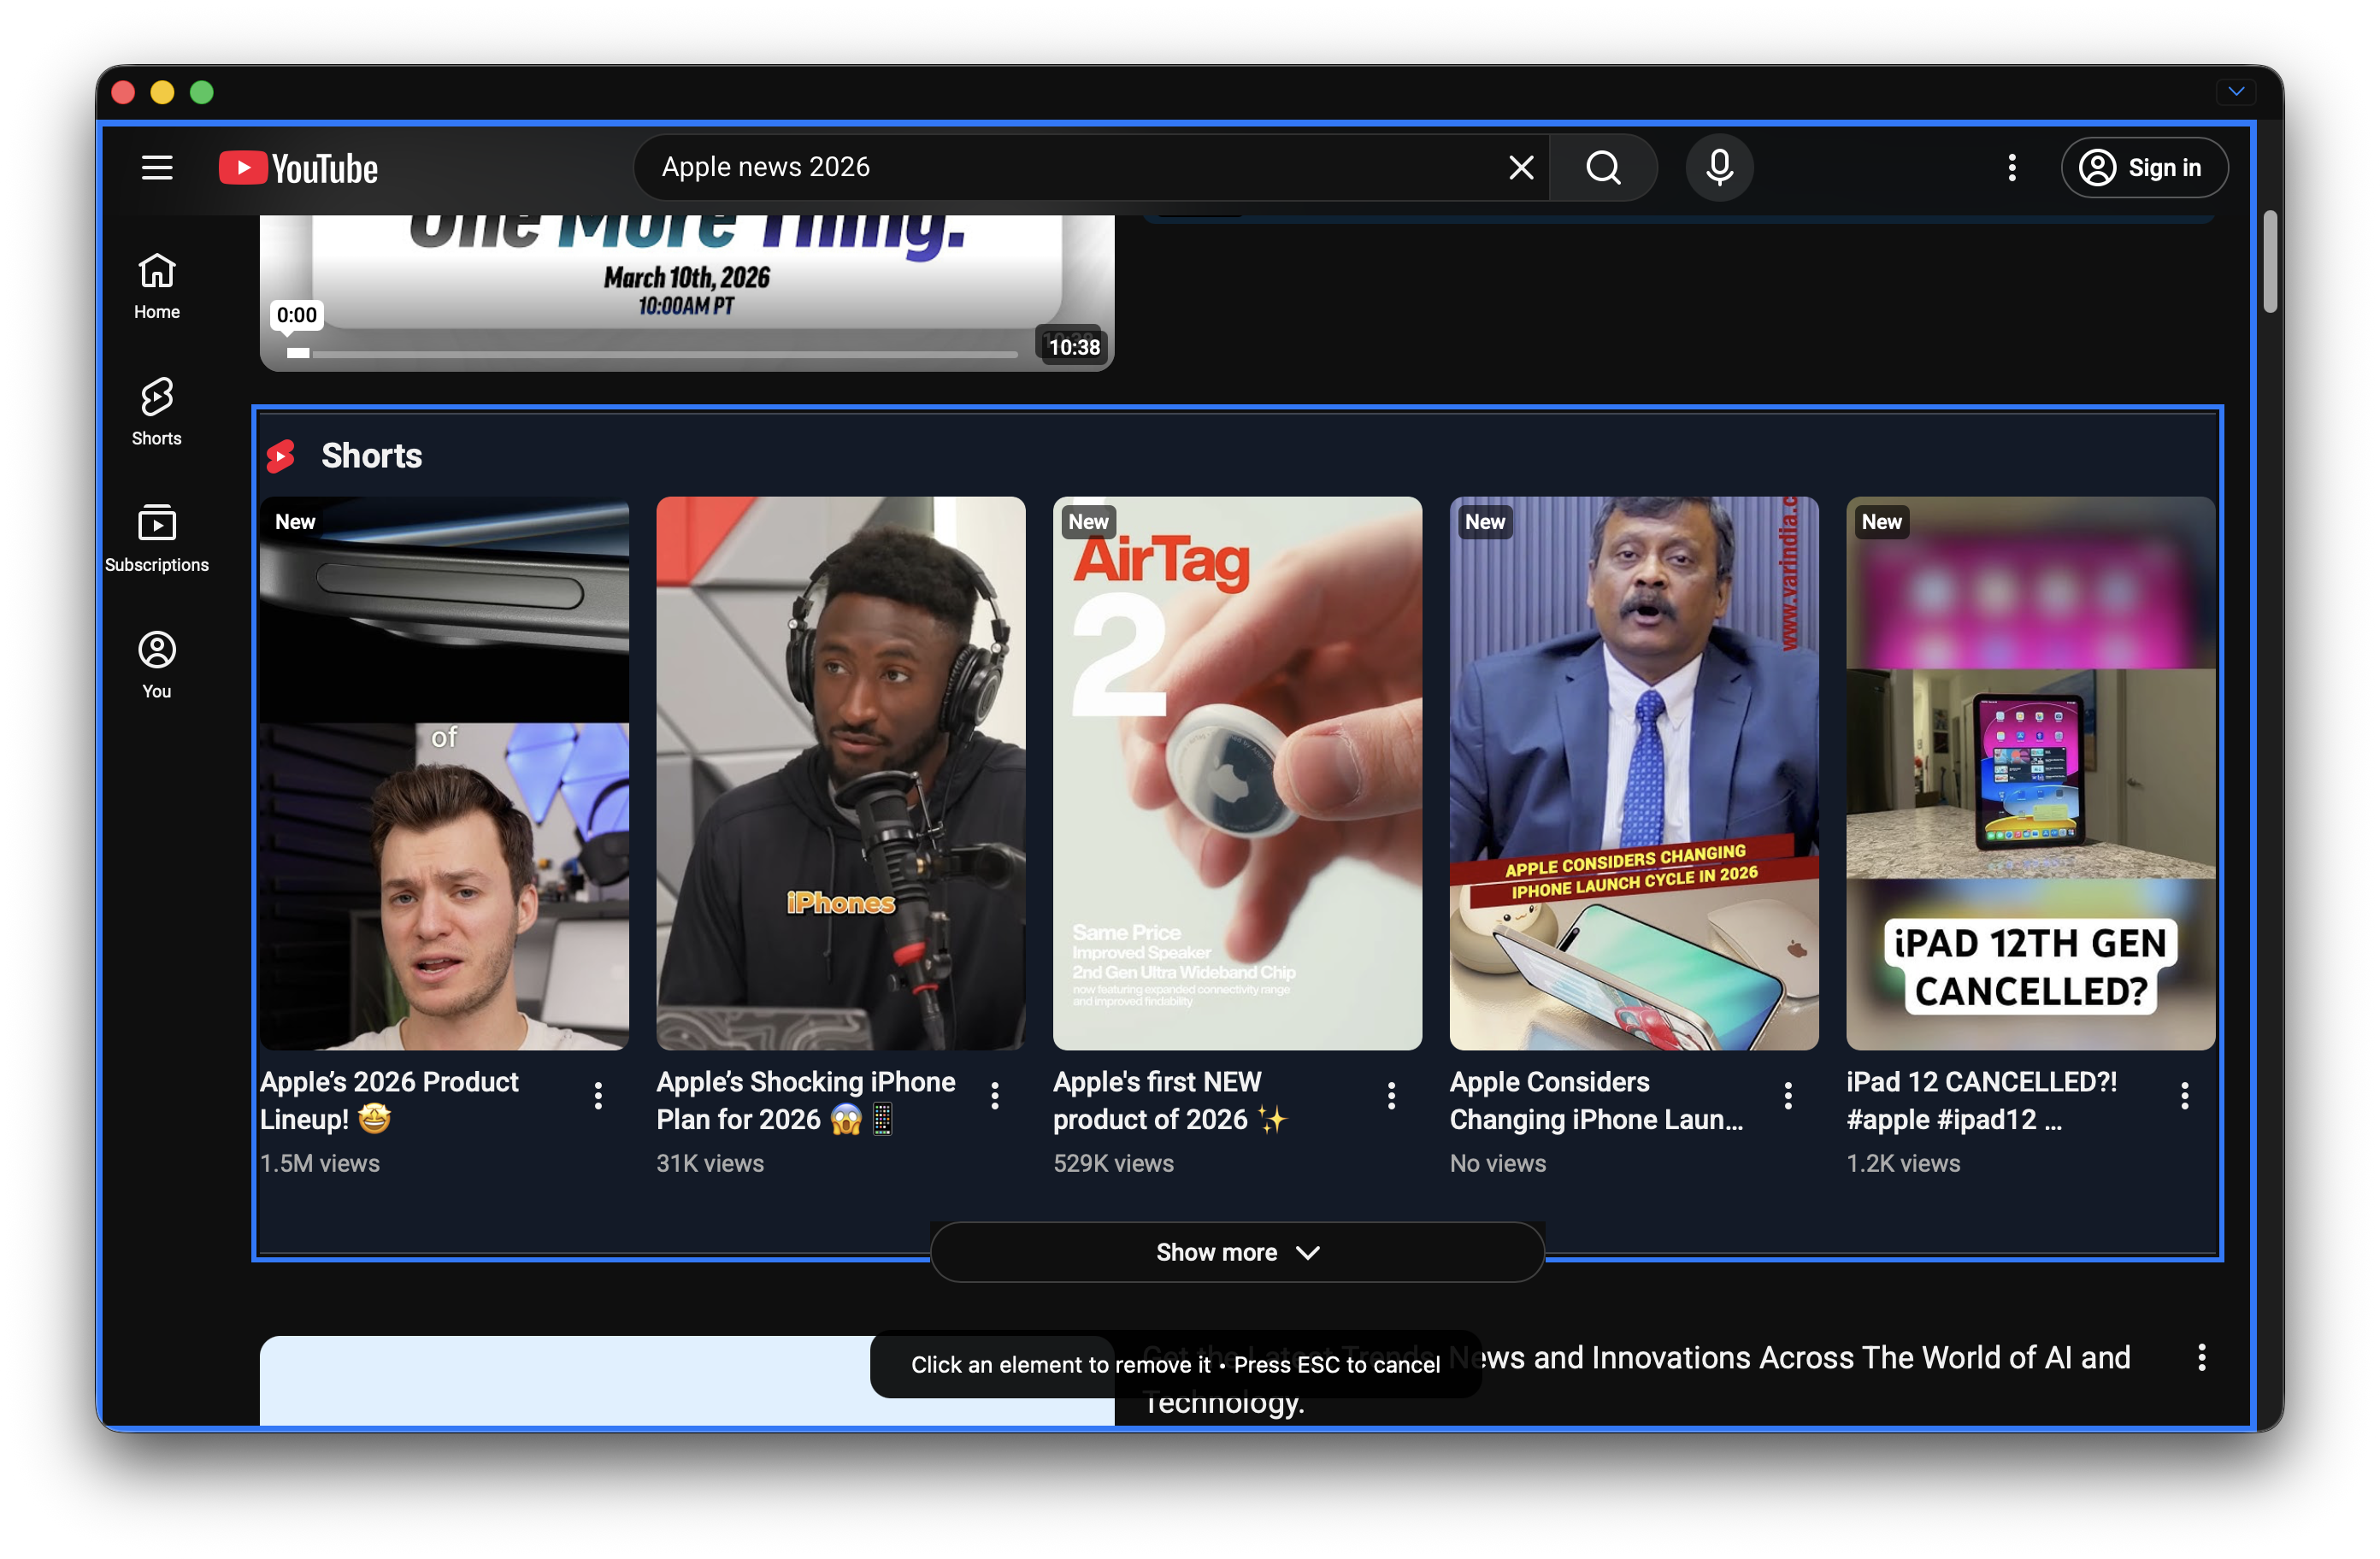Play the AirTag 2 short thumbnail

pyautogui.click(x=1236, y=772)
